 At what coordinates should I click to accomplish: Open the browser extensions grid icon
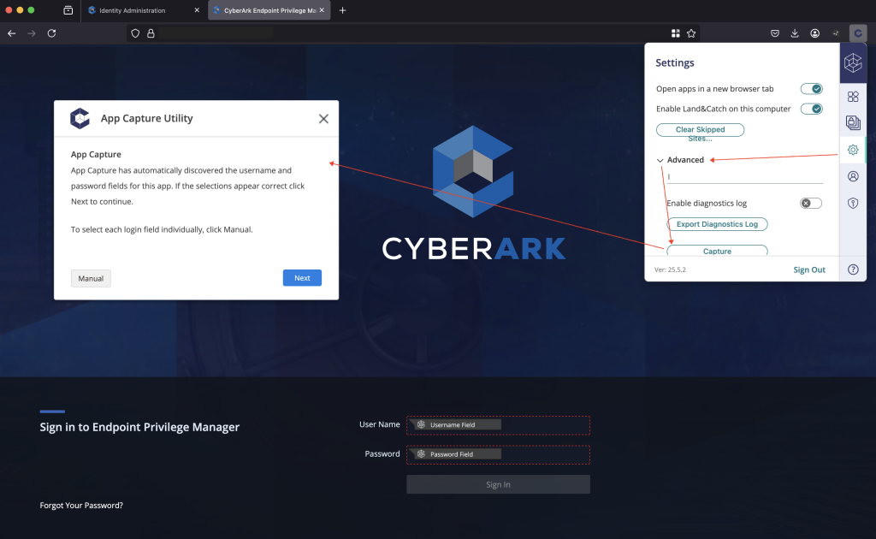[676, 33]
